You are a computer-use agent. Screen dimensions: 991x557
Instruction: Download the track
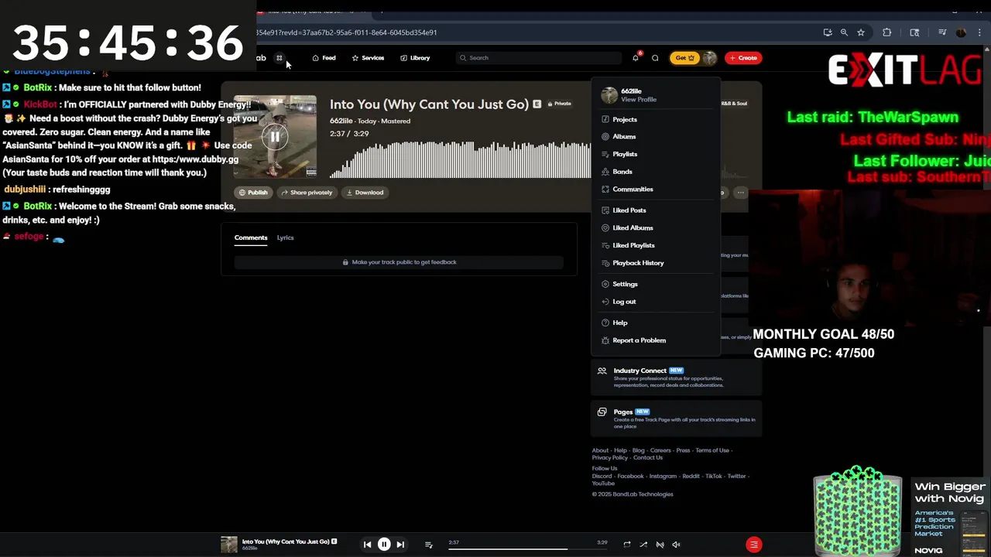tap(365, 193)
